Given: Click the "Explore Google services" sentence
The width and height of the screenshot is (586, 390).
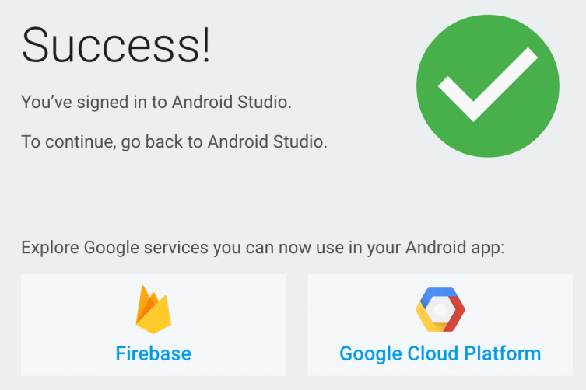Looking at the screenshot, I should tap(263, 248).
